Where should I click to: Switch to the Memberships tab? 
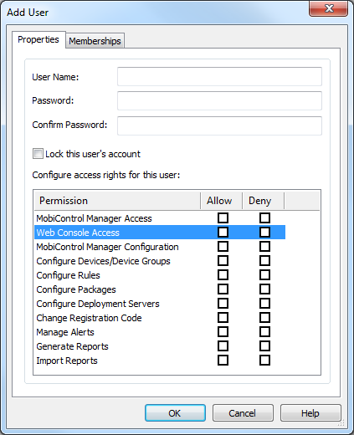pos(95,41)
